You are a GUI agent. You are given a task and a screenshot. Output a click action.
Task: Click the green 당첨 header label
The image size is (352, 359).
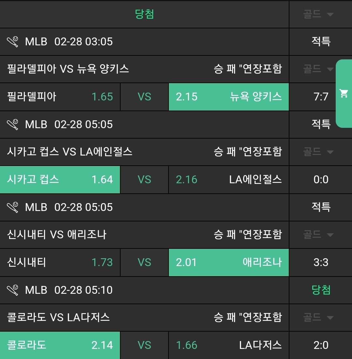(x=144, y=14)
